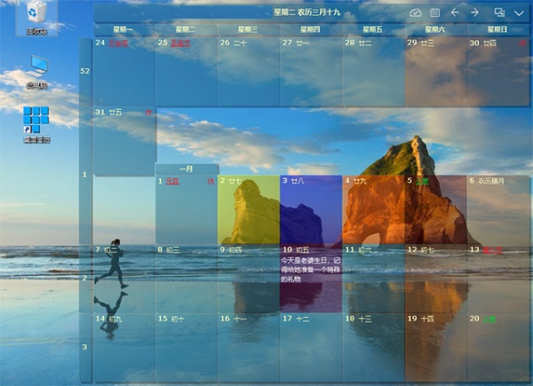Click the 星期三 weekday column header
Screen dimensions: 533x386
click(x=248, y=29)
